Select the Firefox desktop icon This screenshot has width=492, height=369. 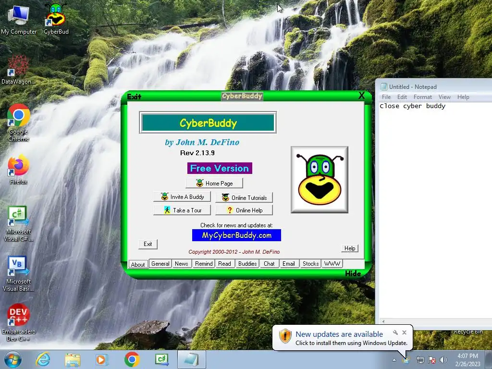pos(19,170)
